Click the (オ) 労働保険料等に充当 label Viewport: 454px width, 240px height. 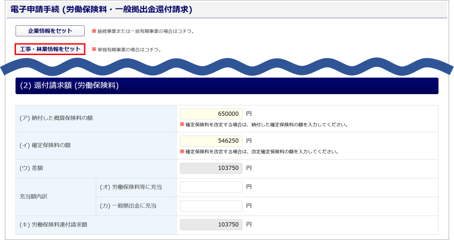pyautogui.click(x=131, y=187)
